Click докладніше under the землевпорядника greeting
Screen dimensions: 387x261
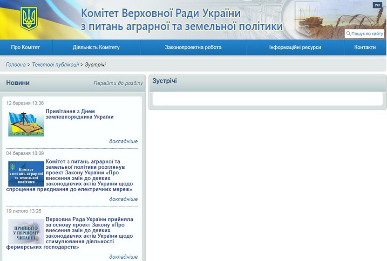coord(123,141)
